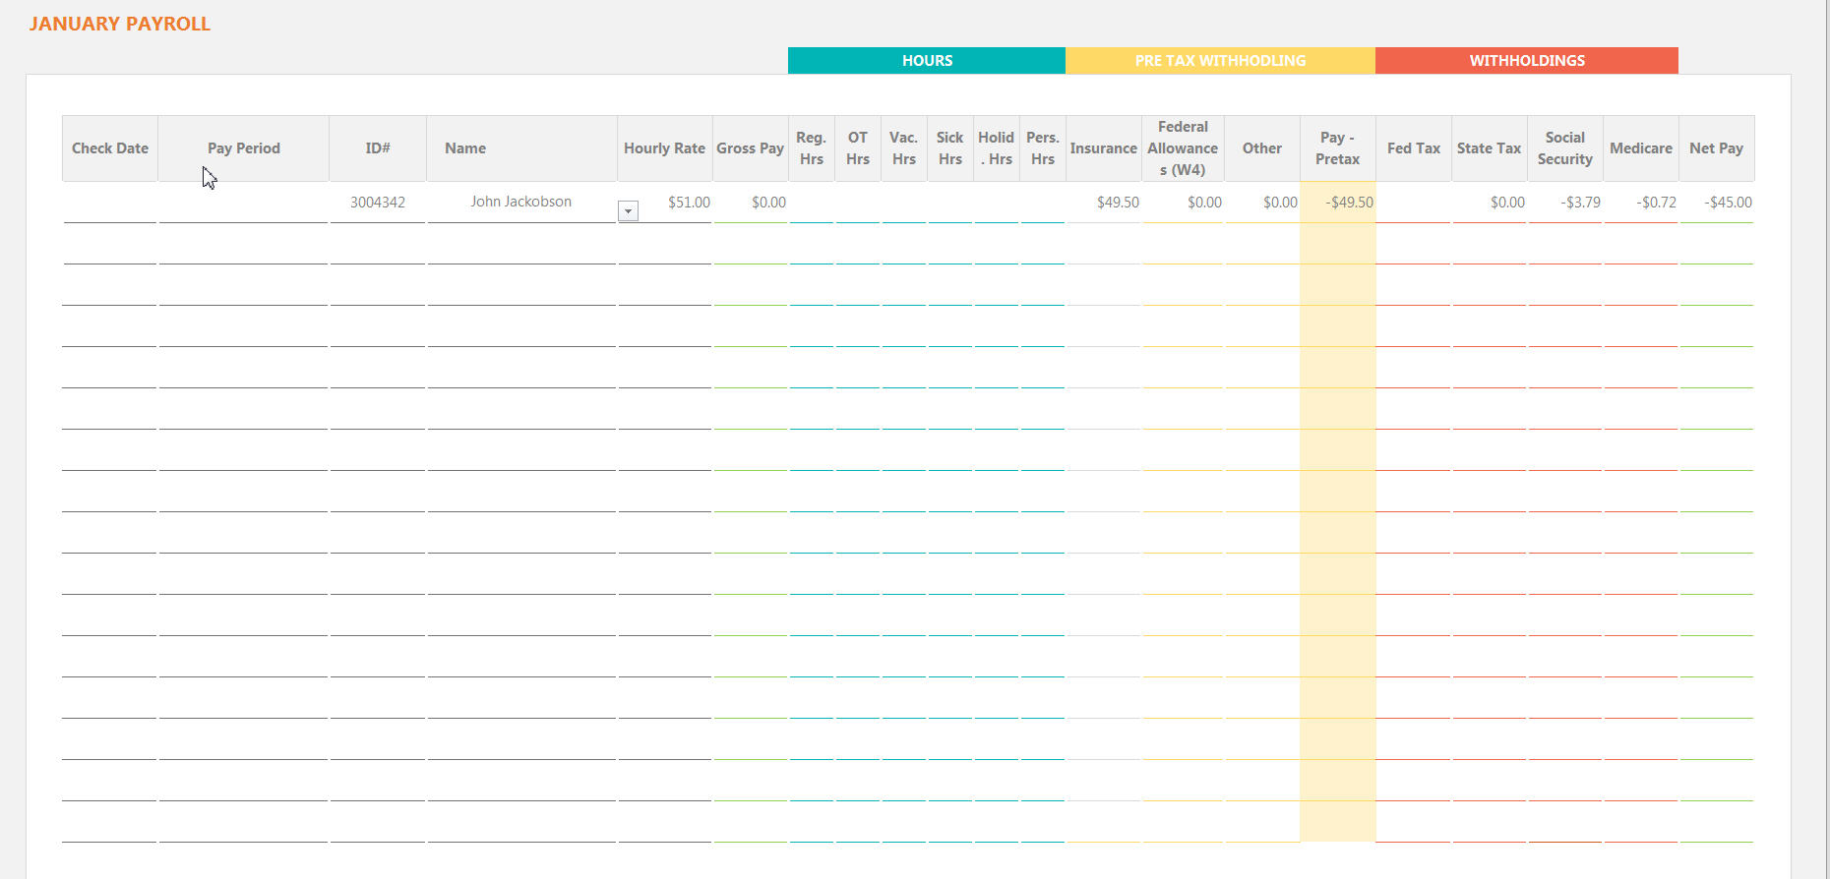
Task: Select the Federal Allowances (W4) header
Action: click(x=1183, y=148)
